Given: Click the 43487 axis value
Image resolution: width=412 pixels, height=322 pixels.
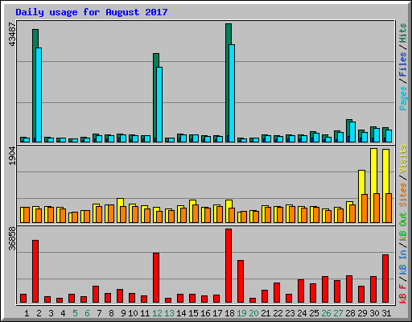Looking at the screenshot, I should coord(12,35).
